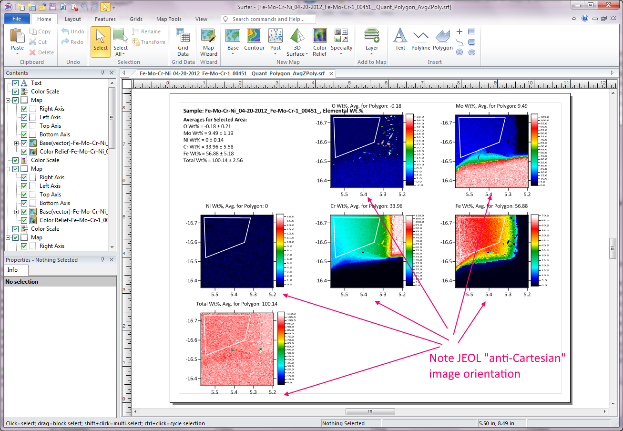
Task: Open the Post map dropdown
Action: click(x=276, y=53)
